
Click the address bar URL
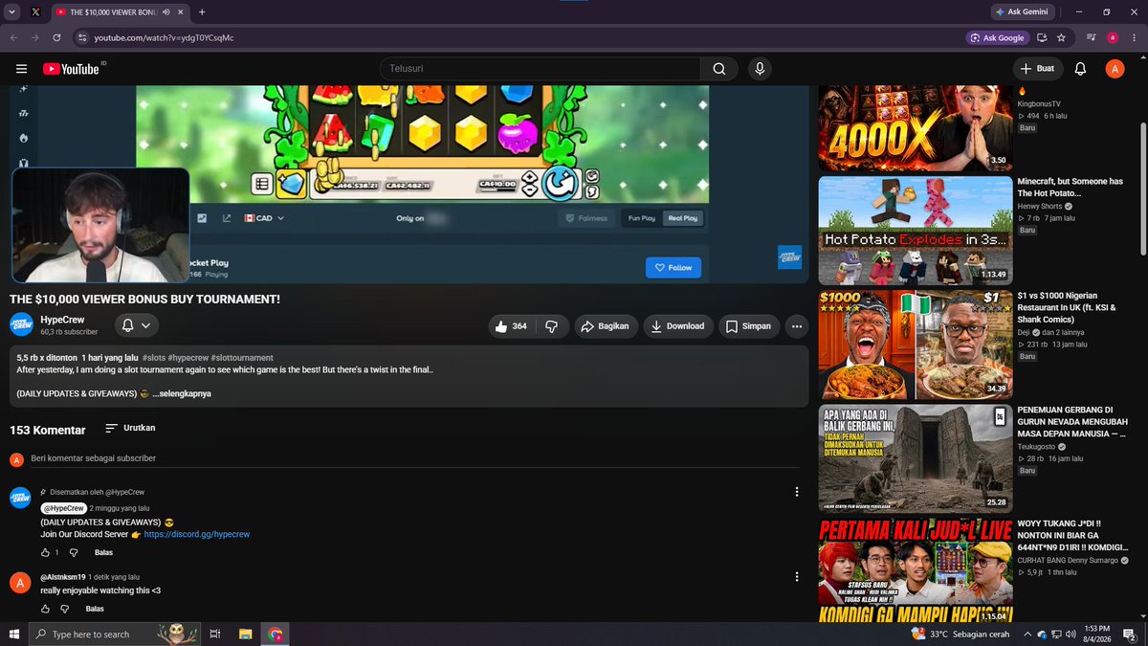pos(164,38)
